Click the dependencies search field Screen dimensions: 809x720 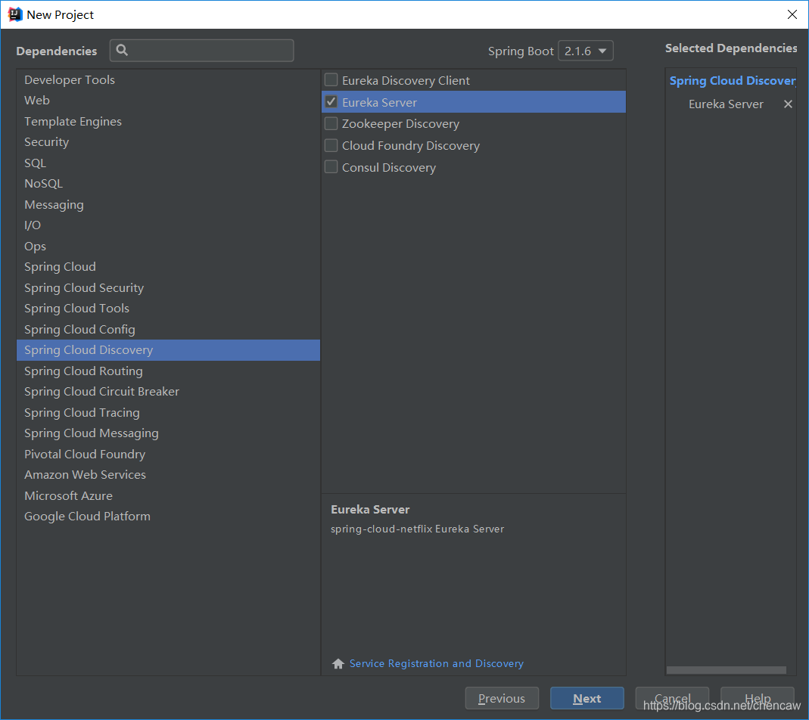click(x=202, y=51)
